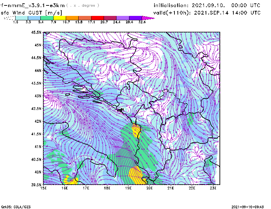The height and width of the screenshot is (209, 271).
Task: Click the 15E longitude label
Action: point(43,188)
